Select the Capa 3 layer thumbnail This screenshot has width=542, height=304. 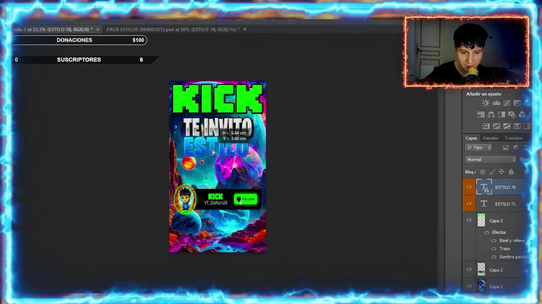tap(481, 220)
